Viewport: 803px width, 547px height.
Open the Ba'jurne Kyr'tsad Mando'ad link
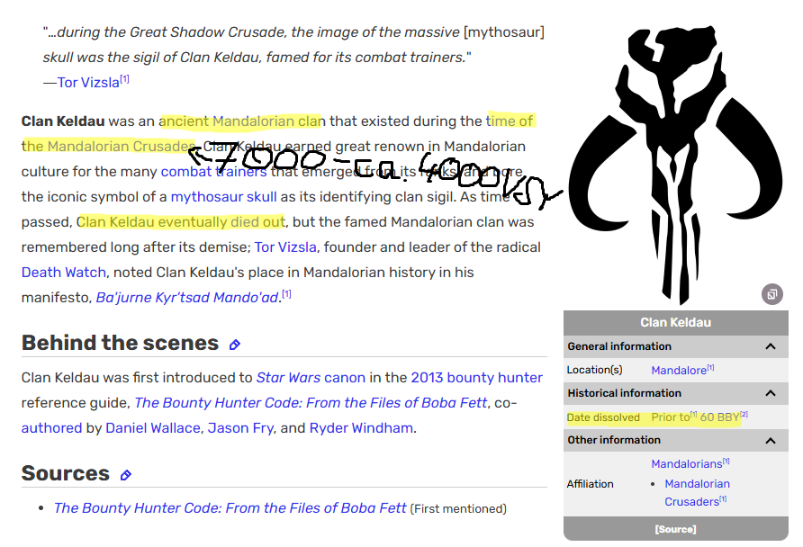[x=187, y=297]
